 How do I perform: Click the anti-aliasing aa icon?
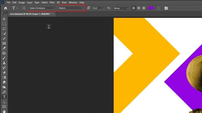(109, 8)
